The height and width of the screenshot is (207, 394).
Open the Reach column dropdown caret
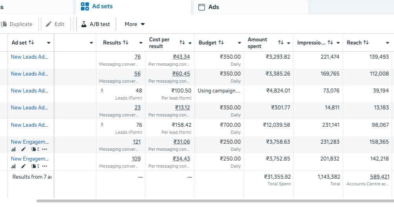point(387,43)
